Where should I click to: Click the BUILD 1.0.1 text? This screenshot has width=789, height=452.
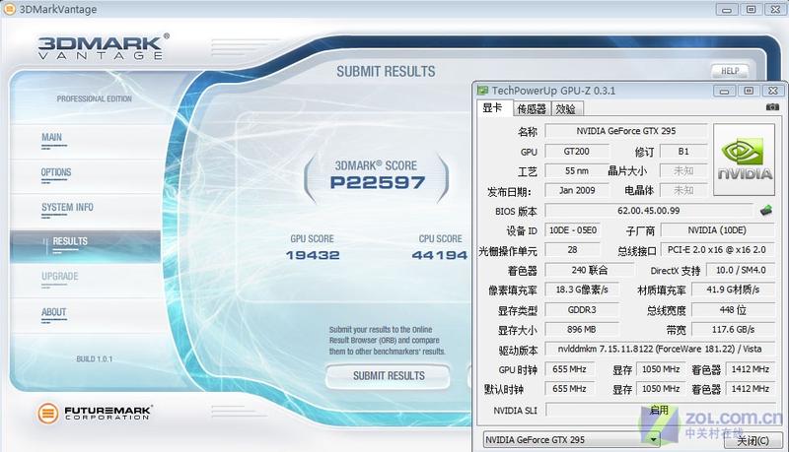point(95,359)
